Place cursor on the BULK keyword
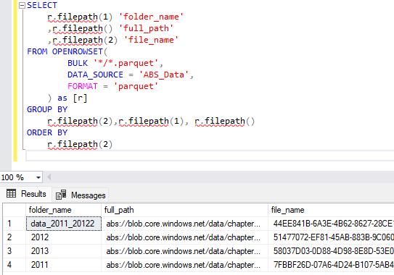Viewport: 394px width, 275px height. [78, 63]
